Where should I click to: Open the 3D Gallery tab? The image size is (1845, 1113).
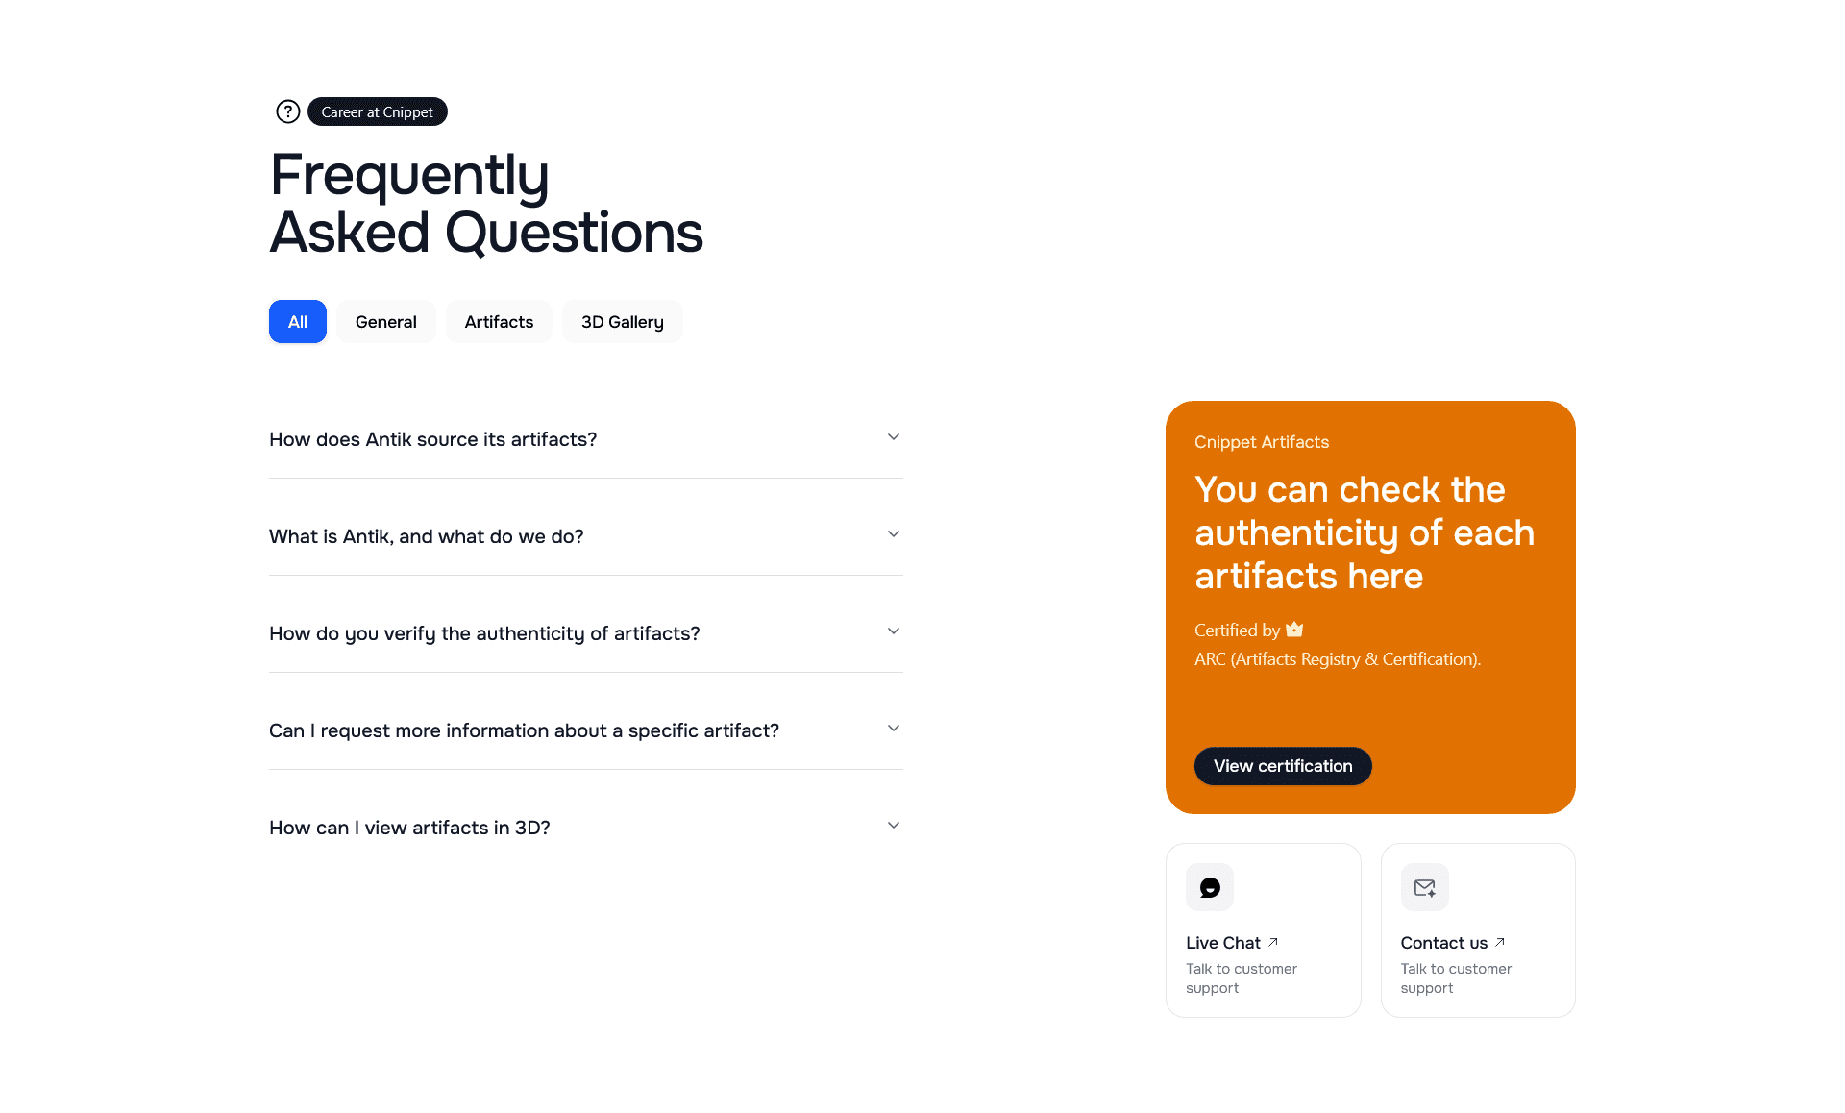coord(622,322)
